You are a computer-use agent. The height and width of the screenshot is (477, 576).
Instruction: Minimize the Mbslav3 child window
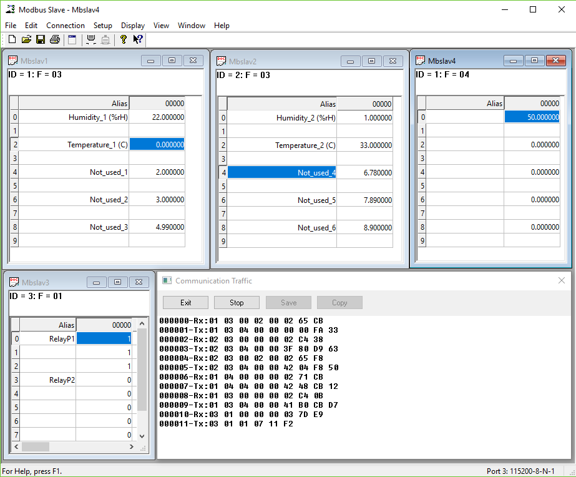point(96,282)
